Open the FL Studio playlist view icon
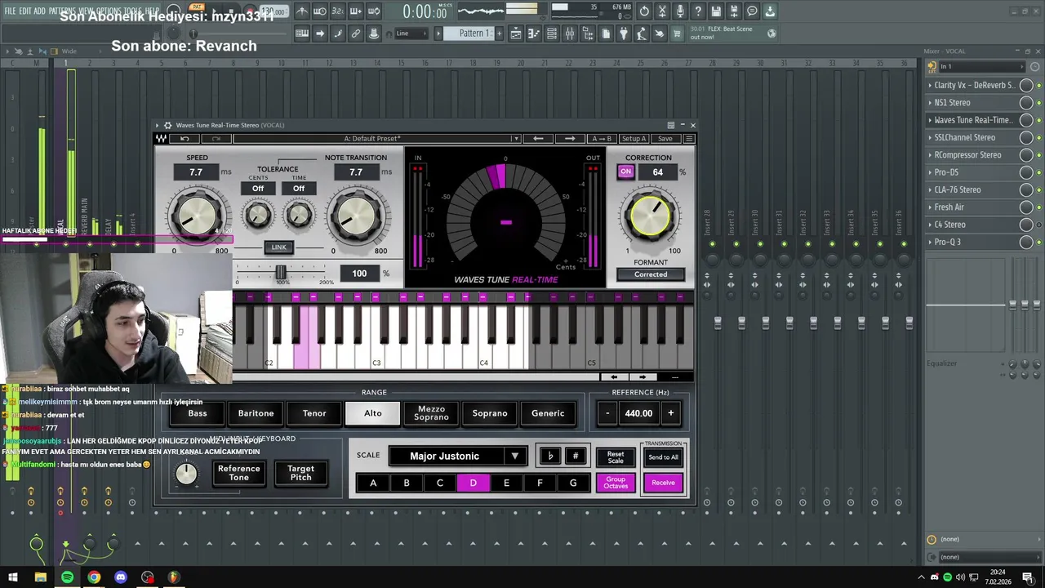This screenshot has height=588, width=1045. point(516,33)
